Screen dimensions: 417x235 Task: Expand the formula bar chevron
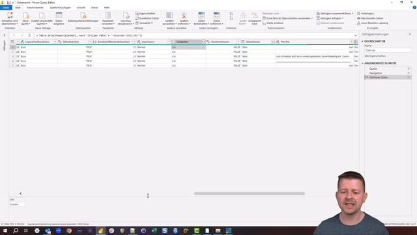click(356, 35)
